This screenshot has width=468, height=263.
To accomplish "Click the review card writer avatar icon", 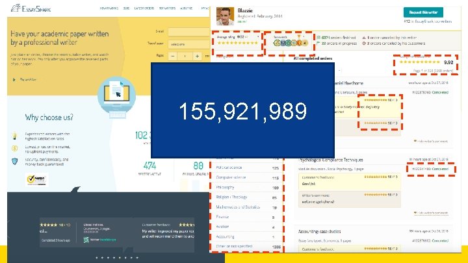I will coord(86,240).
